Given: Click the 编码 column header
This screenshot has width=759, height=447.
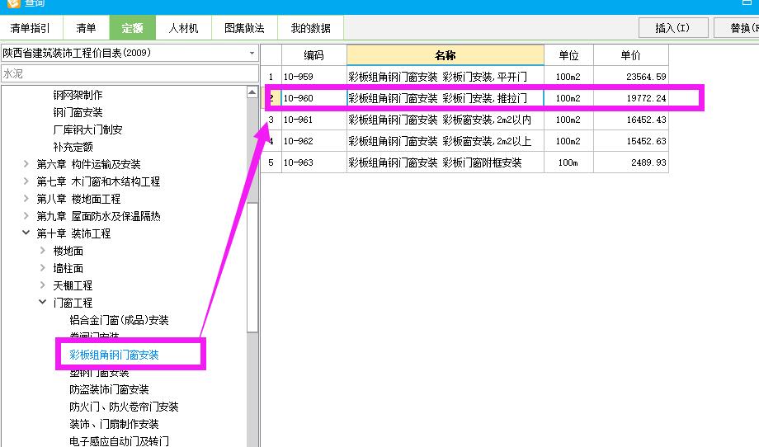Looking at the screenshot, I should coord(313,55).
